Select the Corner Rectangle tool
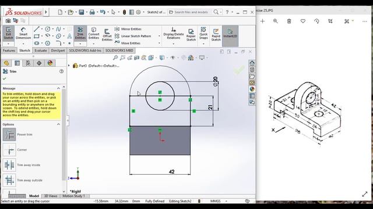 37,36
